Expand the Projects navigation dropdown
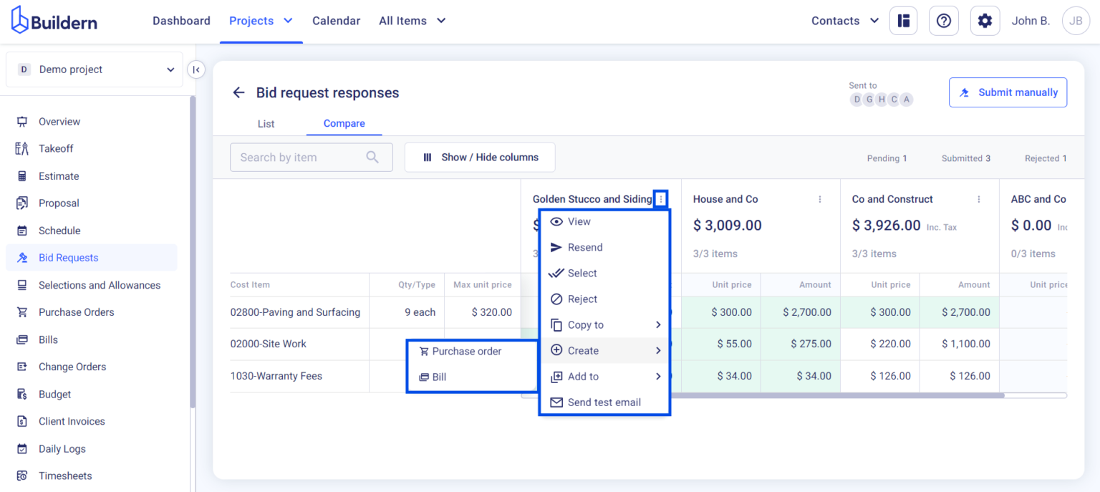Viewport: 1100px width, 492px height. coord(261,21)
